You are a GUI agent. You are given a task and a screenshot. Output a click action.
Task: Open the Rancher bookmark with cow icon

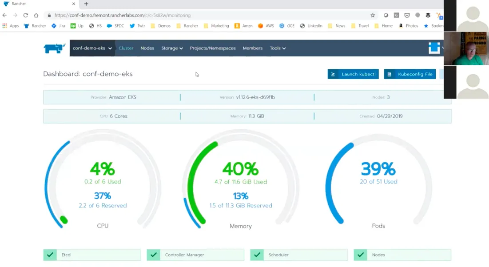[x=35, y=26]
